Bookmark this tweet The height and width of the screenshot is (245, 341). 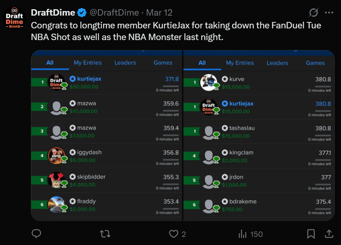point(311,234)
